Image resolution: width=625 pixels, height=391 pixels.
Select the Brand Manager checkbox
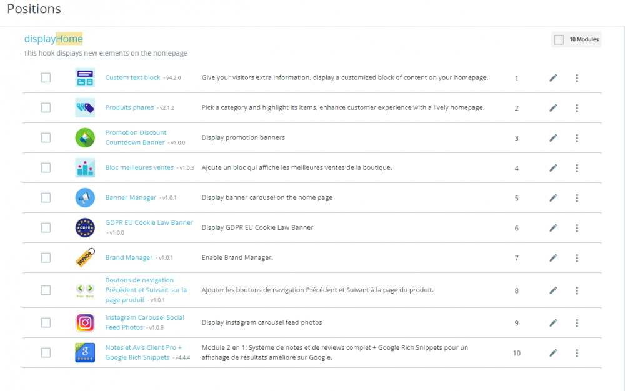(x=46, y=257)
